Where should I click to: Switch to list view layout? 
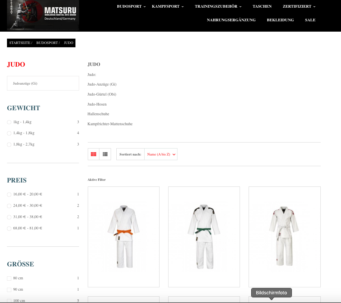point(105,154)
